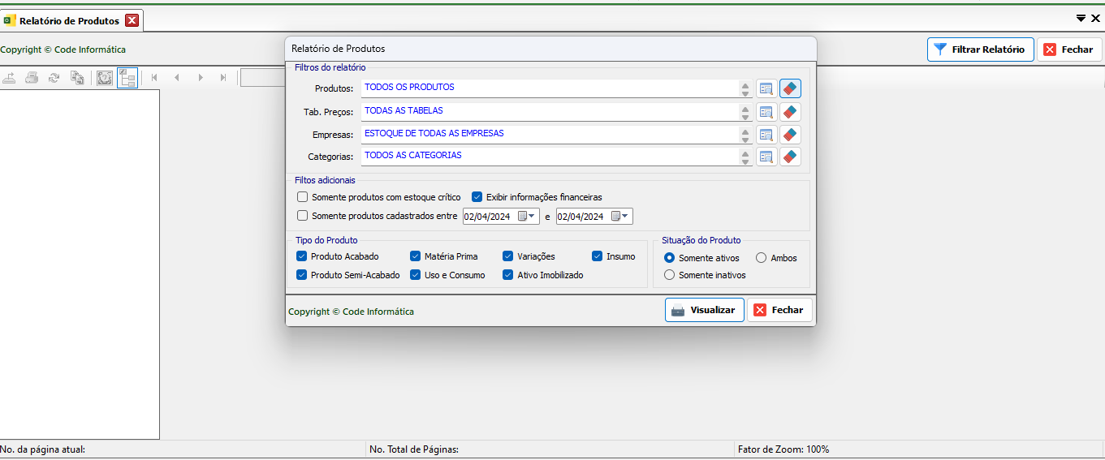Go to last page of report
Screen dimensions: 1105x460
[x=223, y=78]
